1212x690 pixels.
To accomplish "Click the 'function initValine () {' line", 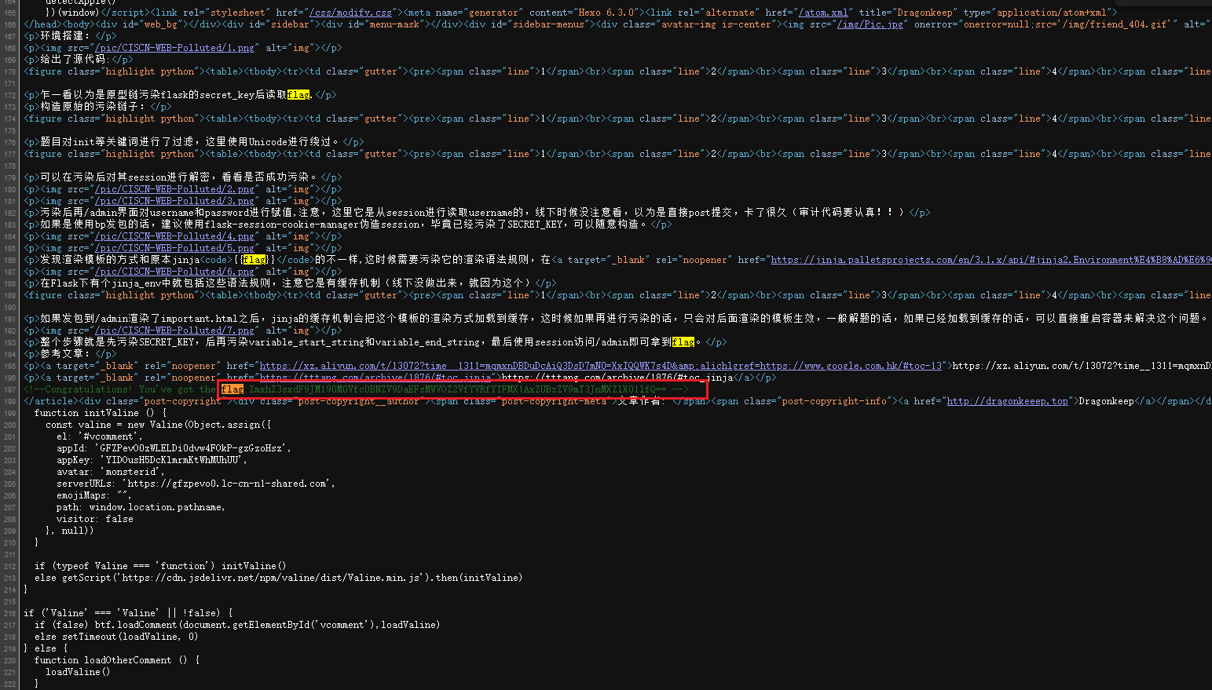I will click(101, 413).
